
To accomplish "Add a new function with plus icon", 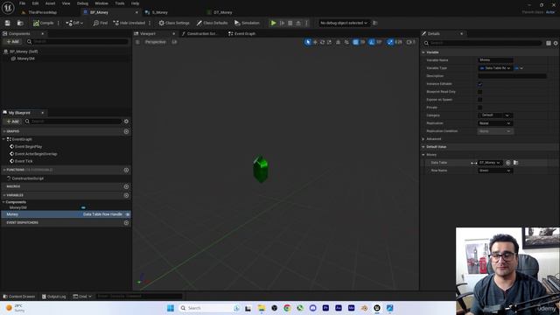I will pyautogui.click(x=126, y=170).
